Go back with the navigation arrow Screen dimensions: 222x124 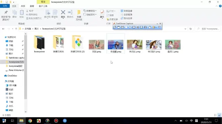pyautogui.click(x=3, y=29)
